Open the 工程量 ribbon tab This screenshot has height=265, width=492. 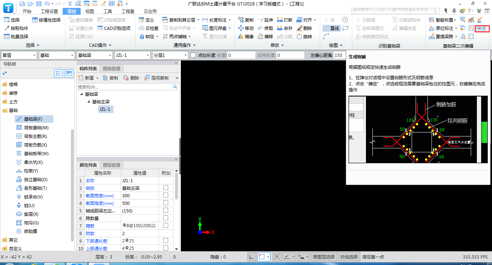(128, 11)
